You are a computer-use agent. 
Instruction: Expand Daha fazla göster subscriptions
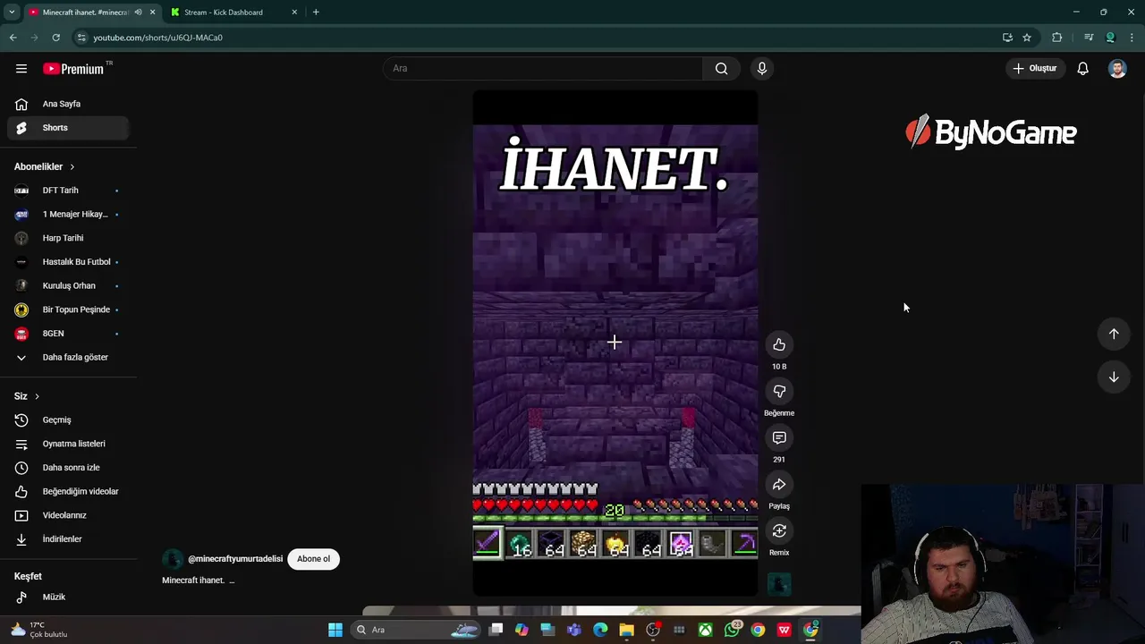pyautogui.click(x=68, y=357)
